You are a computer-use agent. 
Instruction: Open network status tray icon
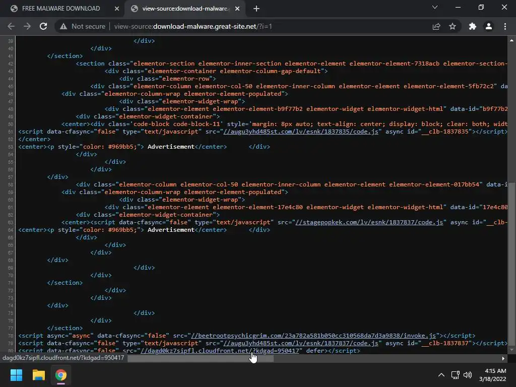[456, 375]
